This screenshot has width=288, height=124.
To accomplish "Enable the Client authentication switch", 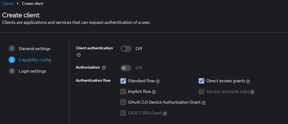I will [126, 49].
